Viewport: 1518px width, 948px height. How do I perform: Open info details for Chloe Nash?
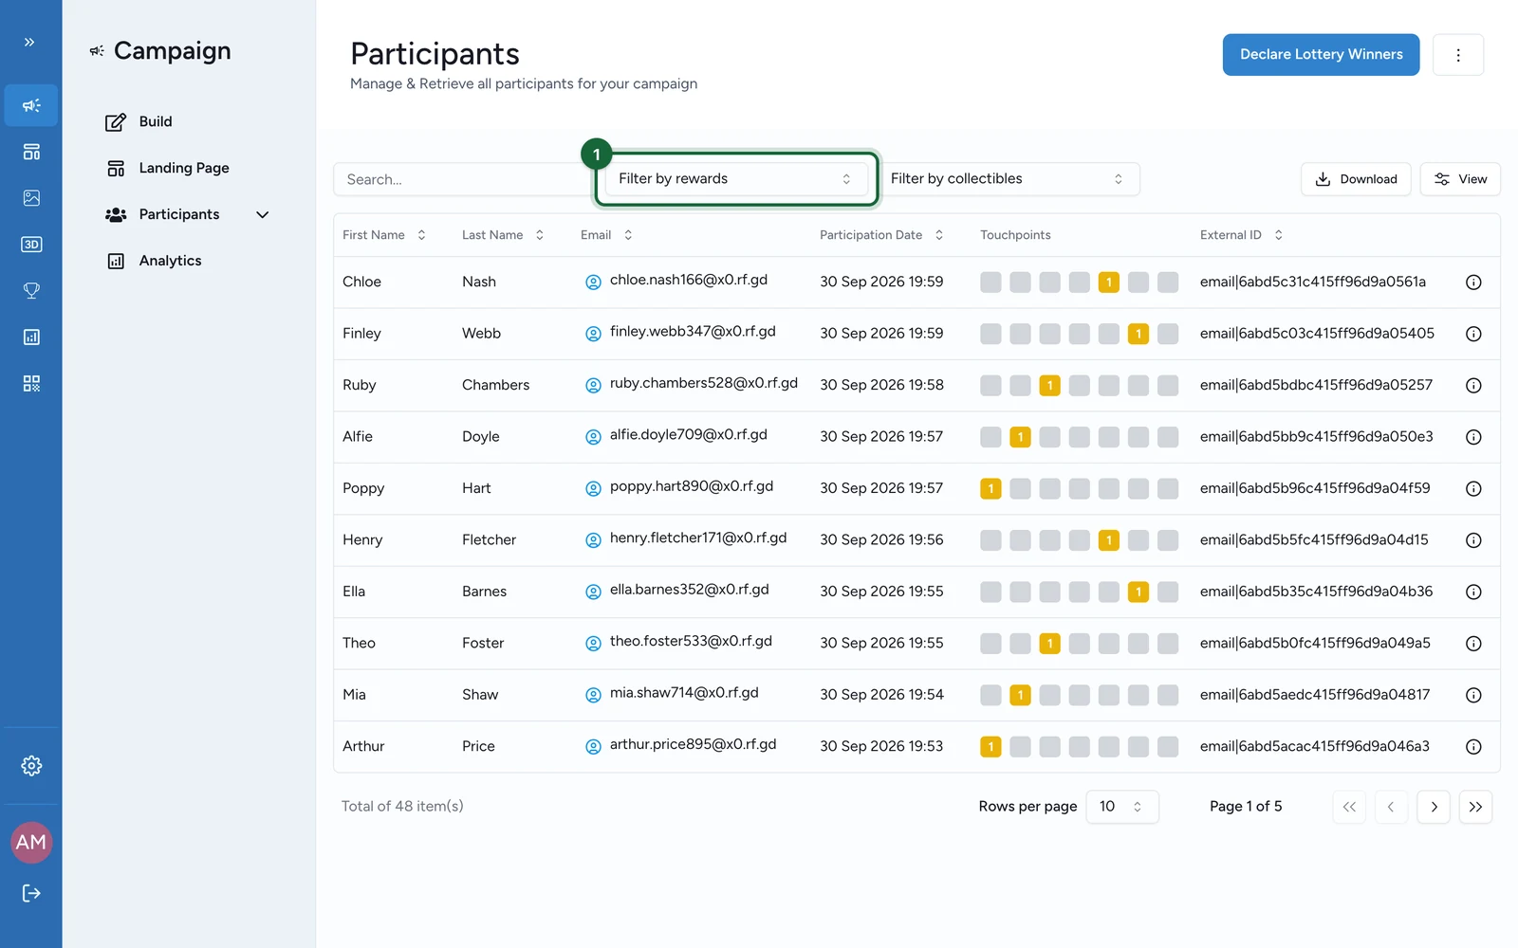(1473, 283)
